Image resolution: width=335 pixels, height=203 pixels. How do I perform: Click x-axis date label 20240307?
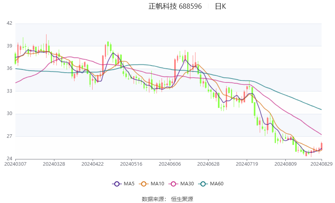point(15,164)
